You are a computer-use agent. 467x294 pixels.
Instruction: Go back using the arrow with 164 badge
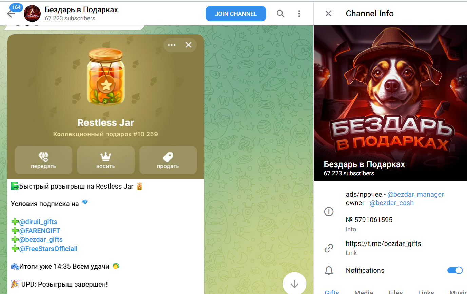11,14
